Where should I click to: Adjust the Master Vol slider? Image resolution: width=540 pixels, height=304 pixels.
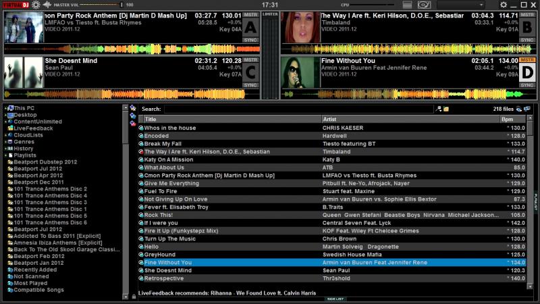pyautogui.click(x=101, y=5)
